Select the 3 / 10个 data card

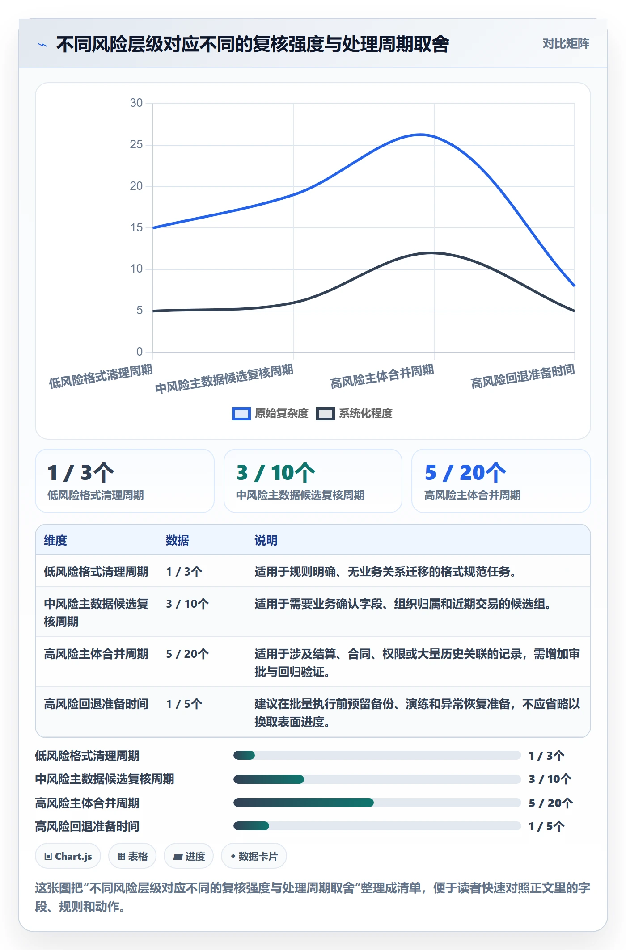click(313, 481)
